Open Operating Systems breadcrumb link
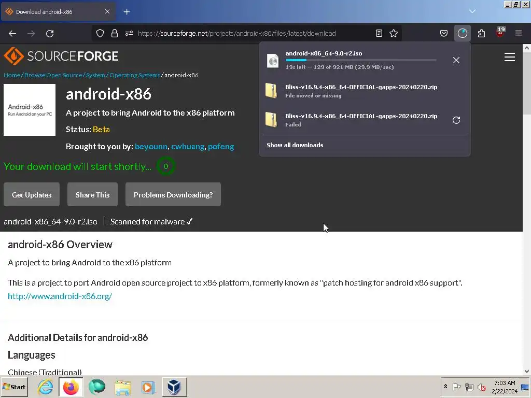The image size is (531, 398). click(135, 75)
